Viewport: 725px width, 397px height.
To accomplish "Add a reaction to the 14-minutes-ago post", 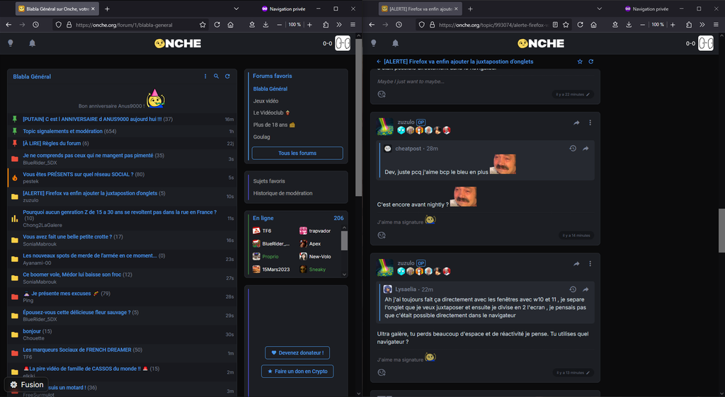I will (x=382, y=235).
